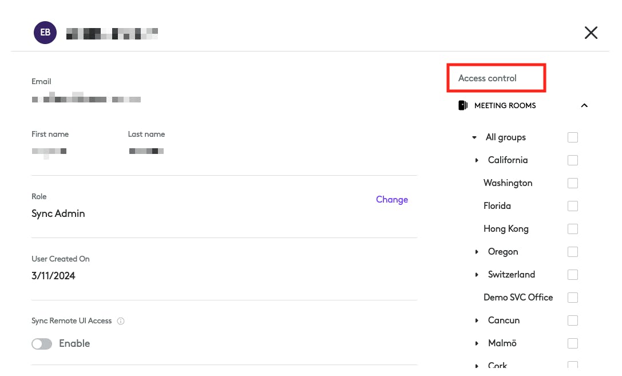Expand the California group arrow
This screenshot has width=622, height=376.
click(477, 160)
